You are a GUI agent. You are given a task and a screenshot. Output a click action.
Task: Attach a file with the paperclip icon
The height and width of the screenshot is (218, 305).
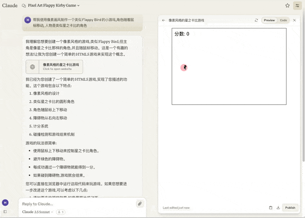(x=140, y=204)
